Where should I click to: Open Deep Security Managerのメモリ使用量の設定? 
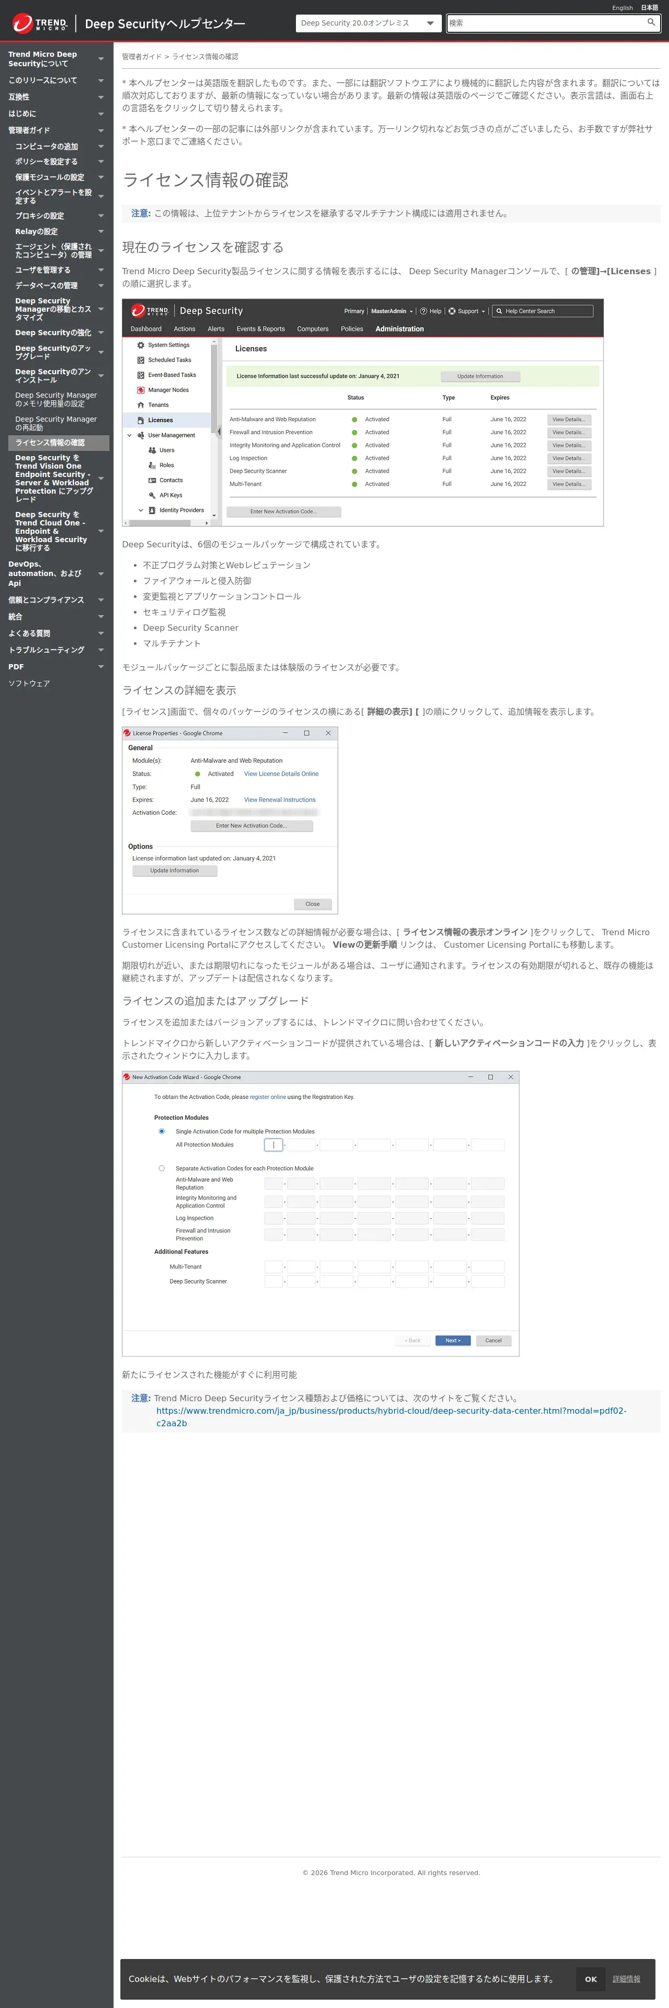(56, 399)
